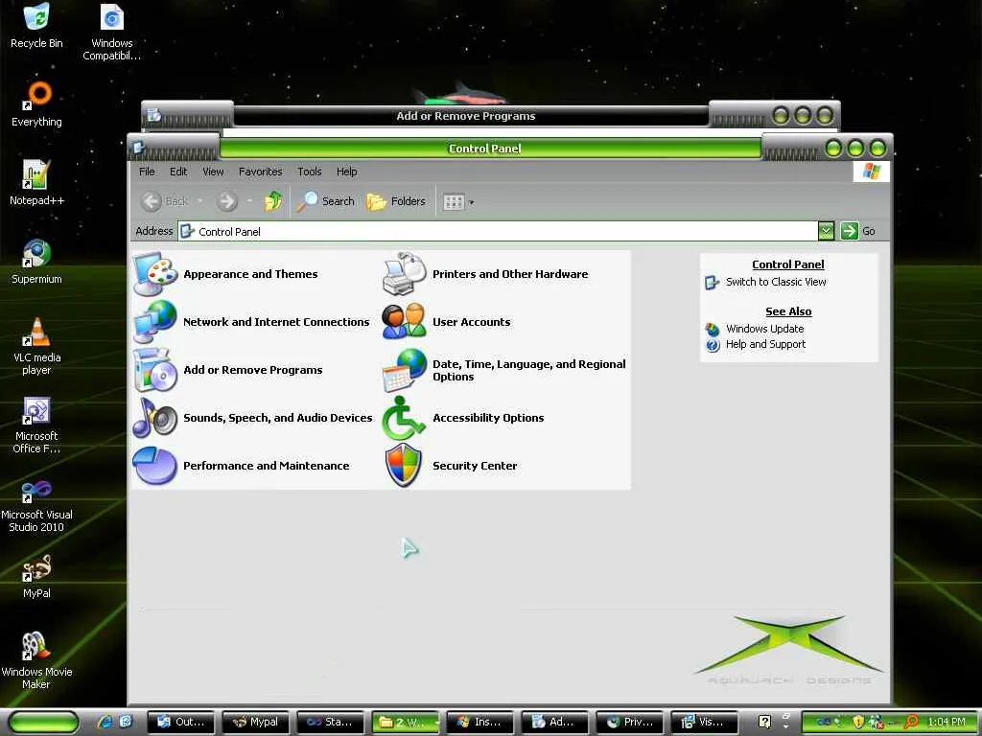This screenshot has width=982, height=736.
Task: Open Appearance and Themes category icon
Action: [155, 273]
